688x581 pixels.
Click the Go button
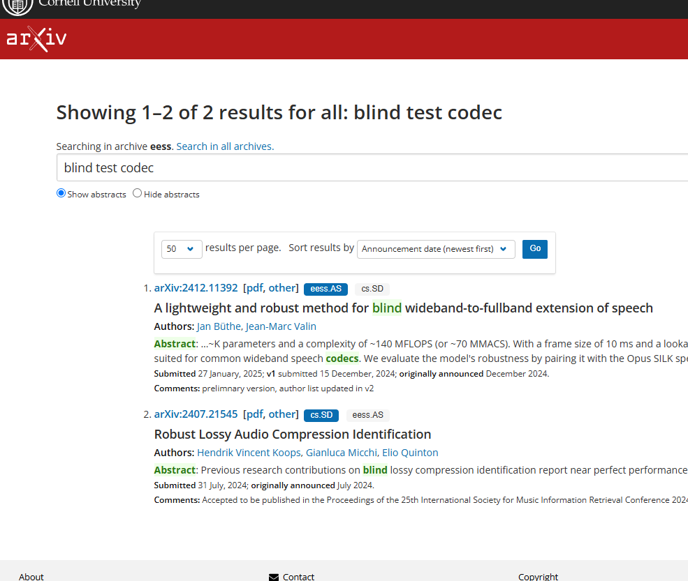click(x=535, y=249)
